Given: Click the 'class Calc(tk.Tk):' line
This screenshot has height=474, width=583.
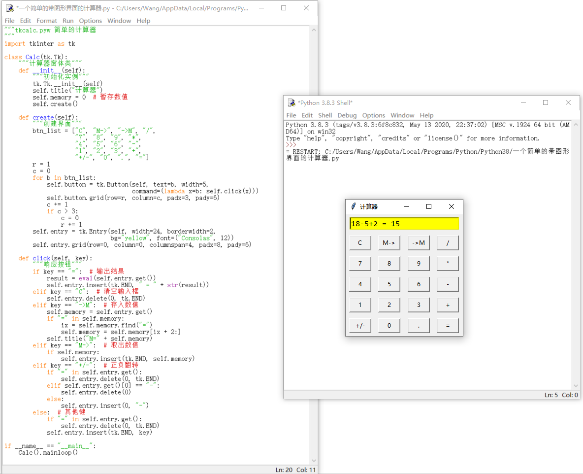Looking at the screenshot, I should pos(35,57).
